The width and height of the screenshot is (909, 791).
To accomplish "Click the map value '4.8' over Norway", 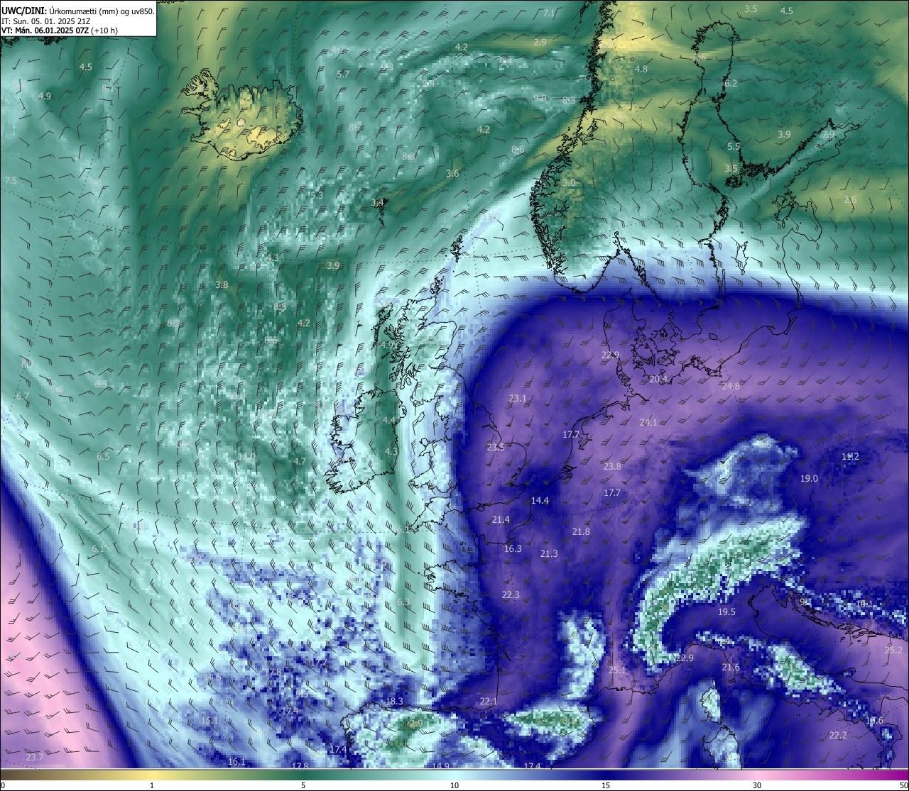I will 641,70.
